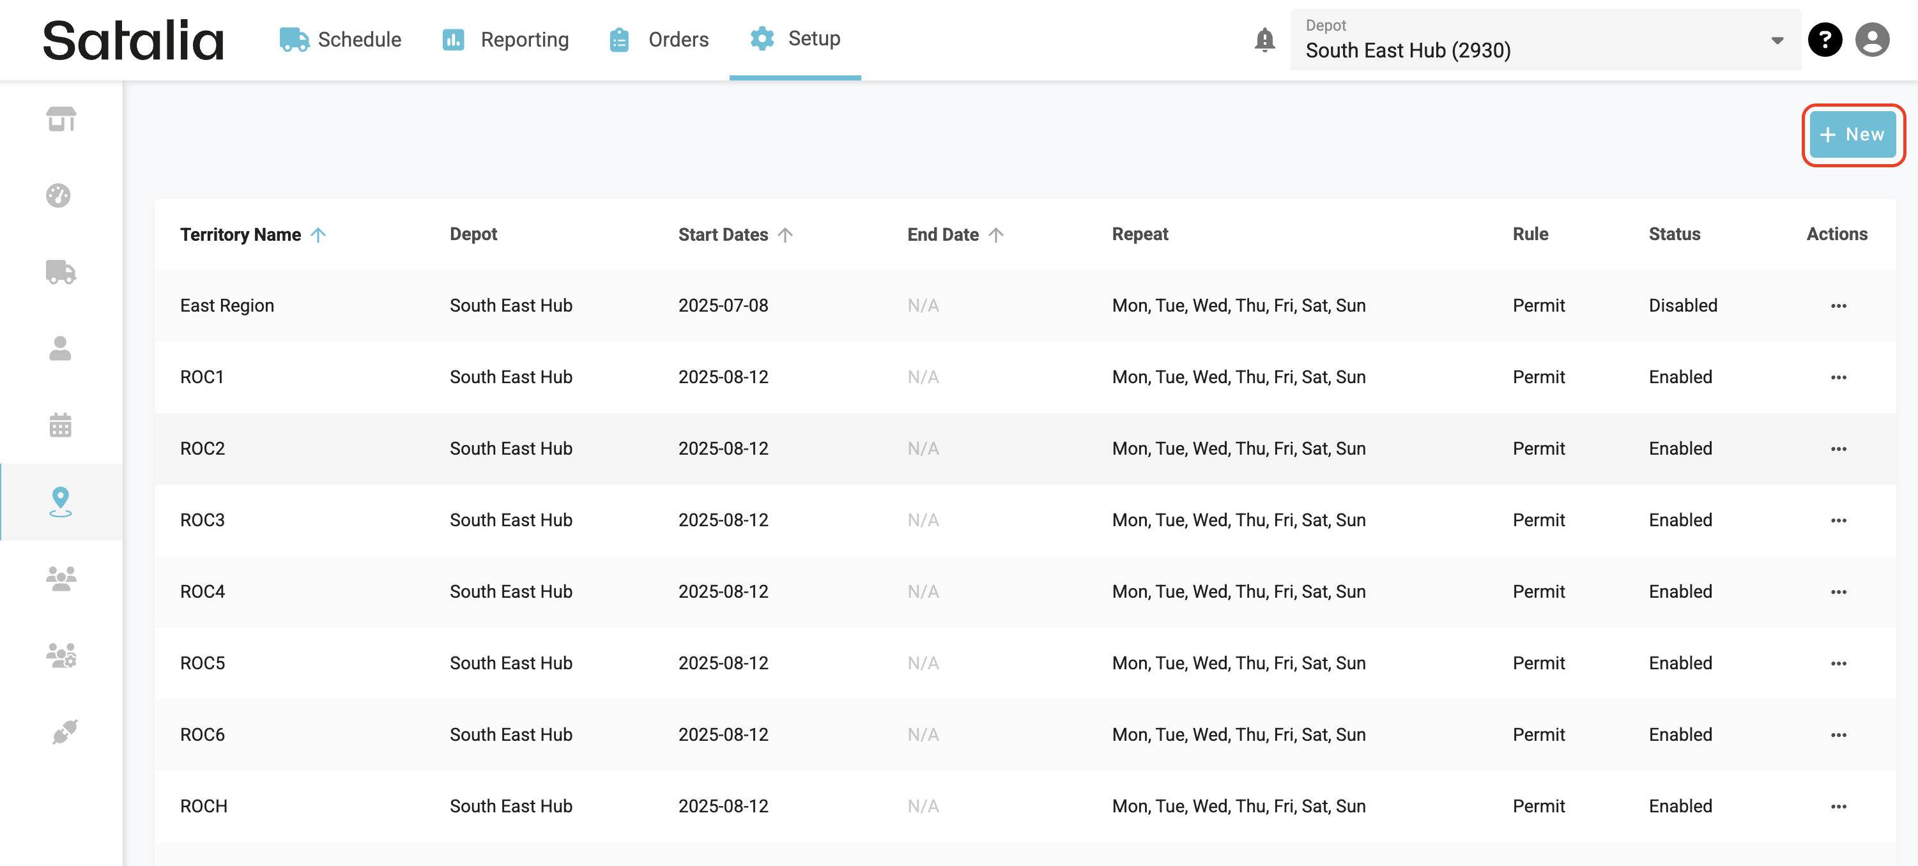The width and height of the screenshot is (1918, 866).
Task: Click the 2025-07-08 start date cell
Action: (722, 306)
